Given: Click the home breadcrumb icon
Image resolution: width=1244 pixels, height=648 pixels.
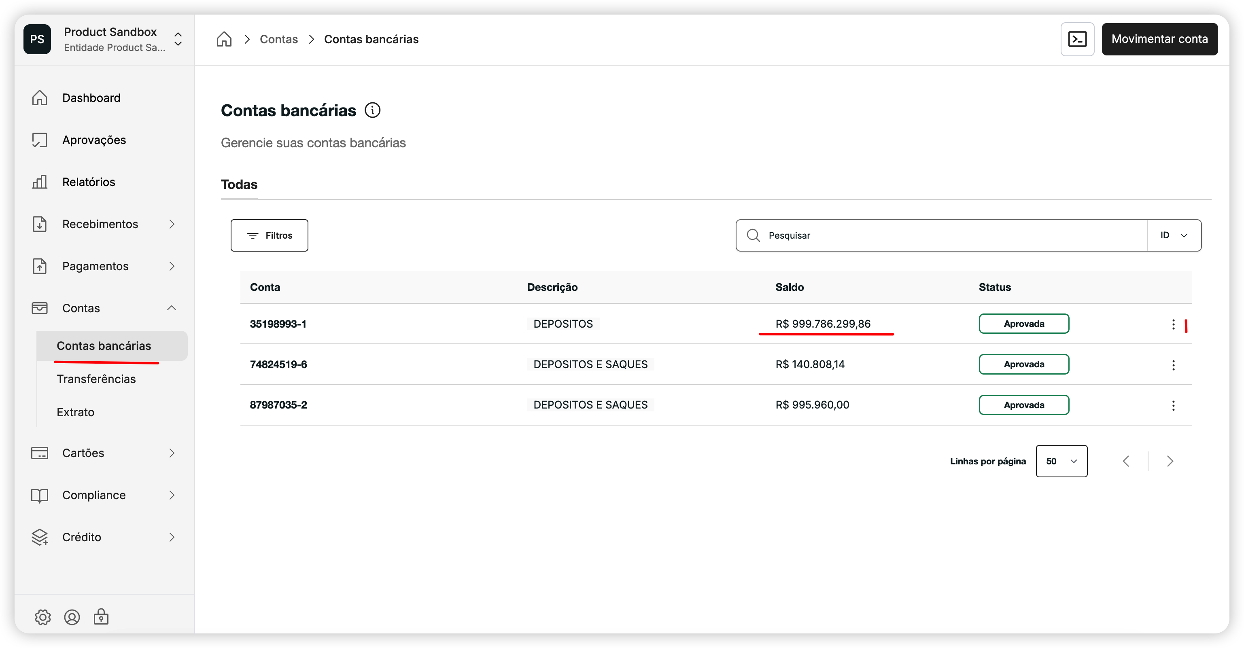Looking at the screenshot, I should click(x=224, y=39).
